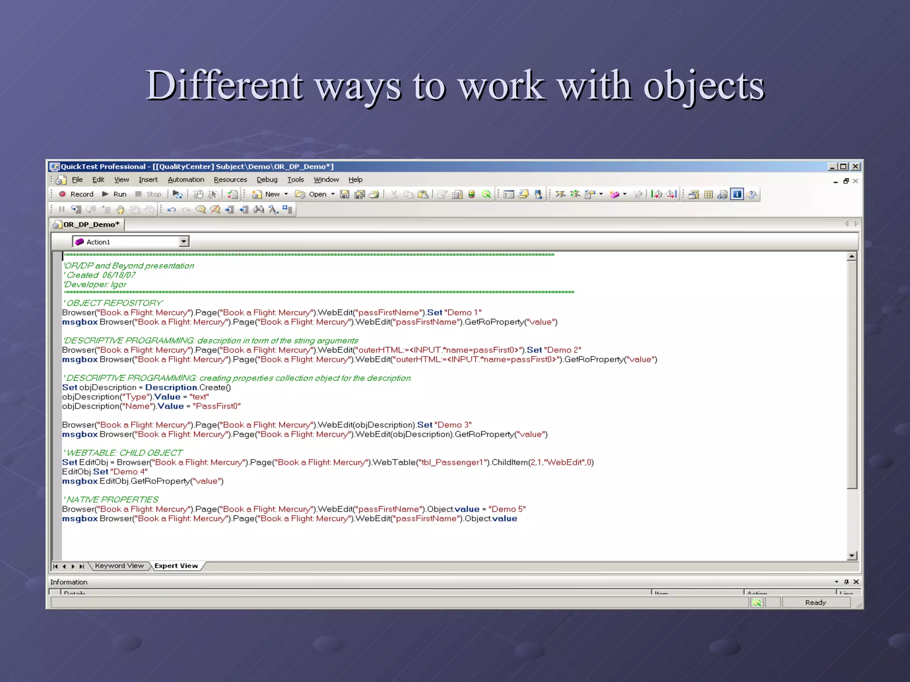
Task: Show the Data Table pane icon
Action: point(709,194)
